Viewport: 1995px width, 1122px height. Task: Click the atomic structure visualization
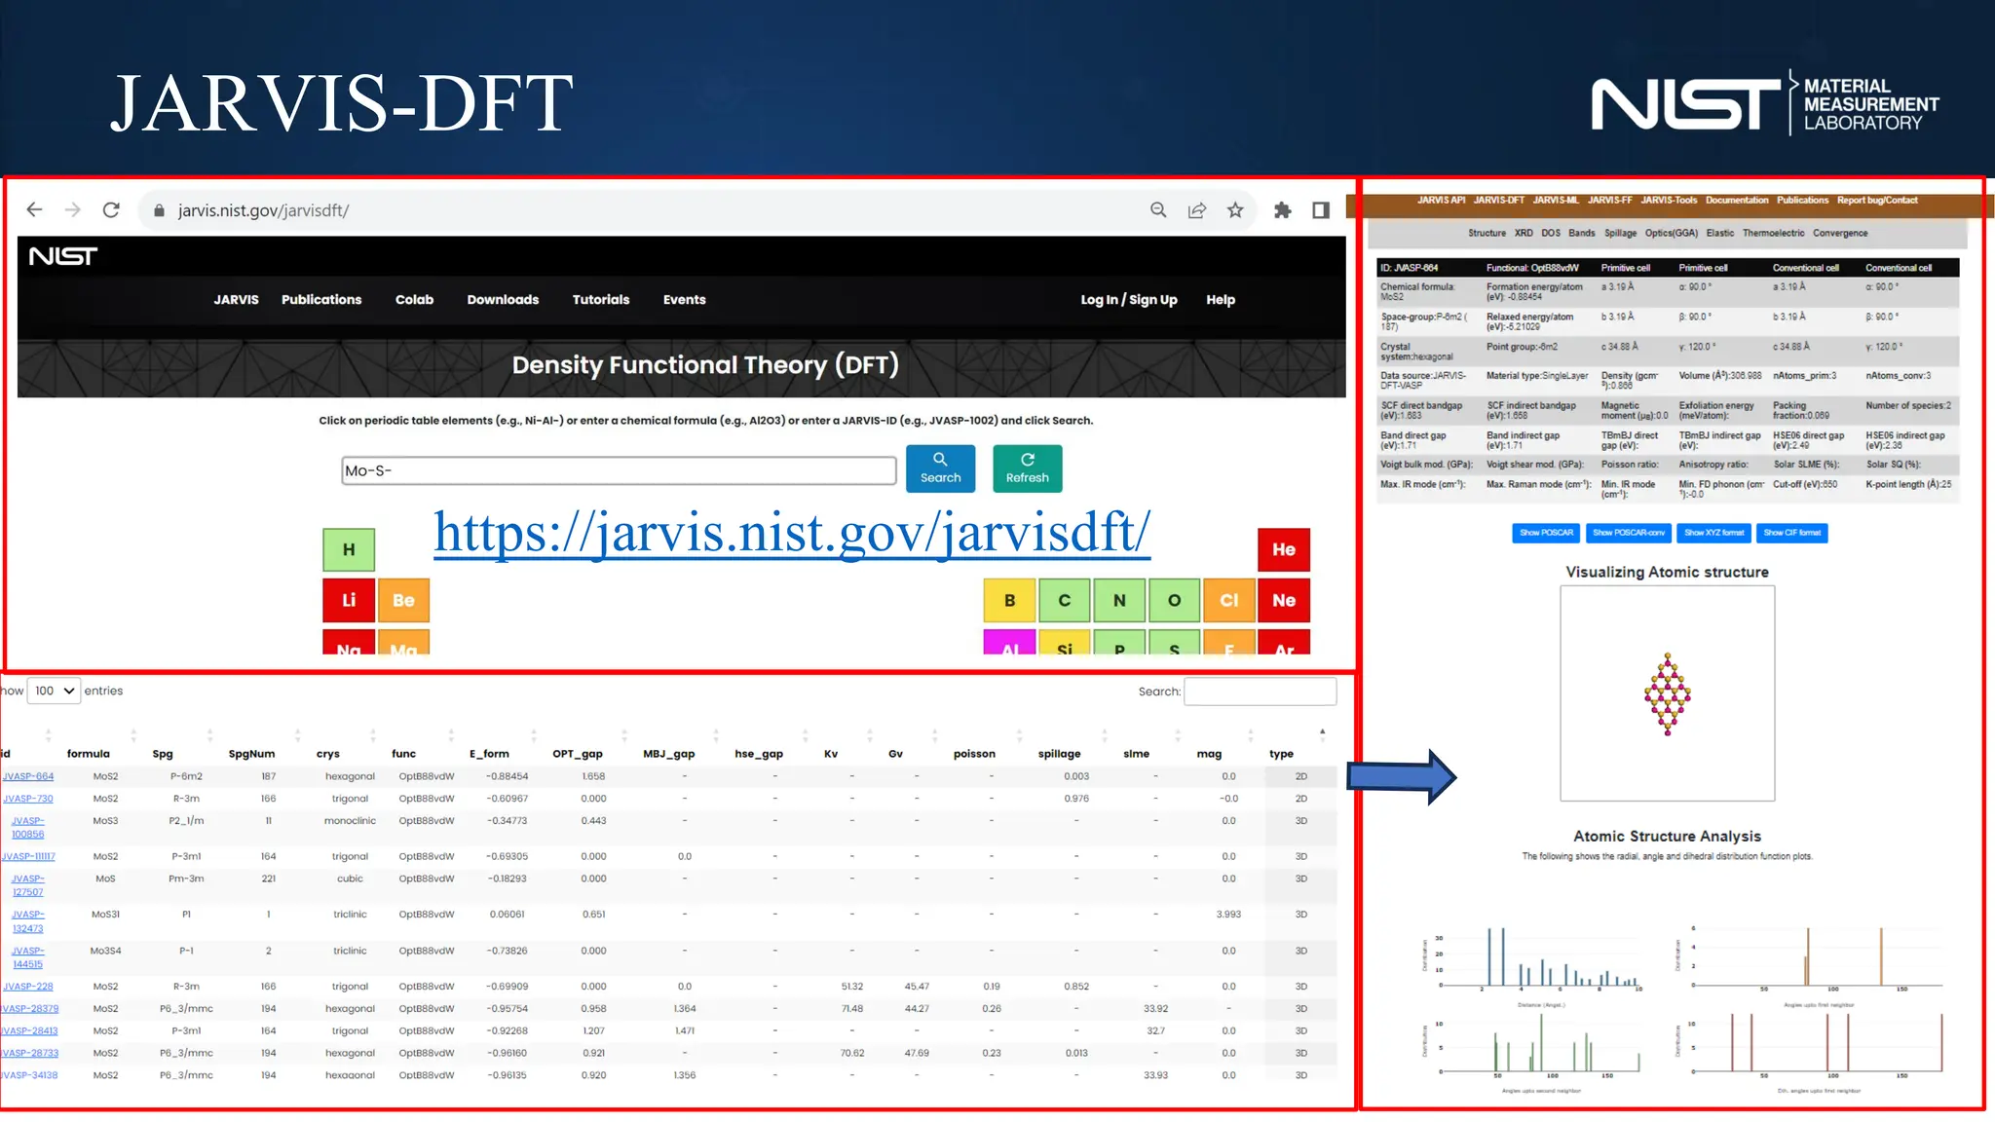pyautogui.click(x=1667, y=693)
